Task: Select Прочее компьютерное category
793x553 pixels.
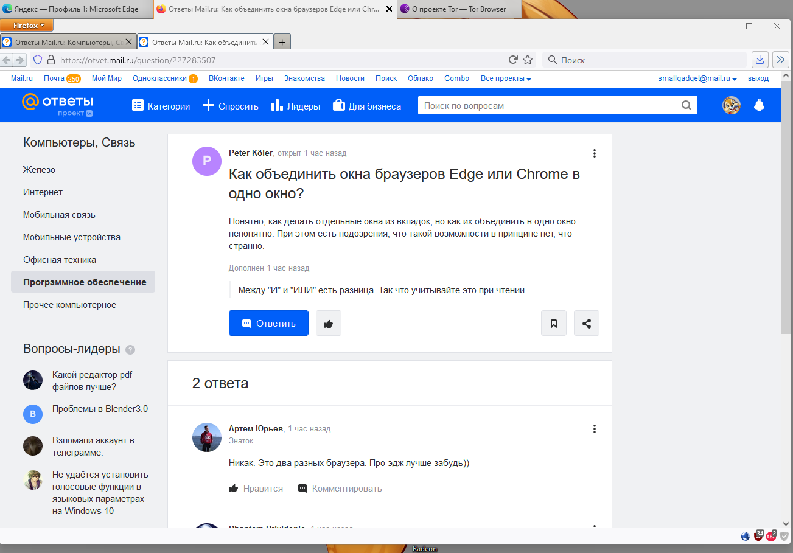Action: point(69,305)
